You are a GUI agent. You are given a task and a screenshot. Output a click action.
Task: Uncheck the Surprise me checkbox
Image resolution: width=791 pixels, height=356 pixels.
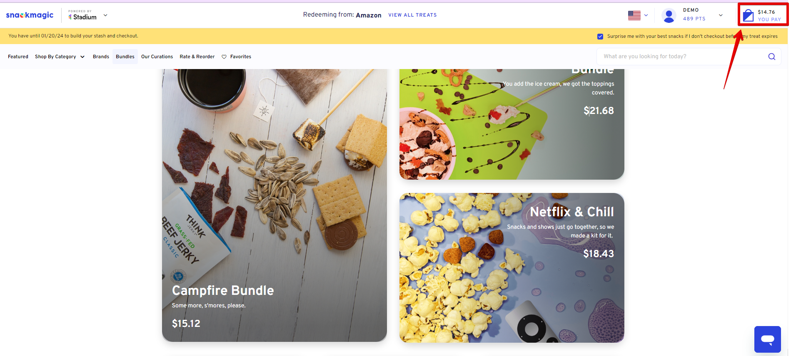point(600,36)
